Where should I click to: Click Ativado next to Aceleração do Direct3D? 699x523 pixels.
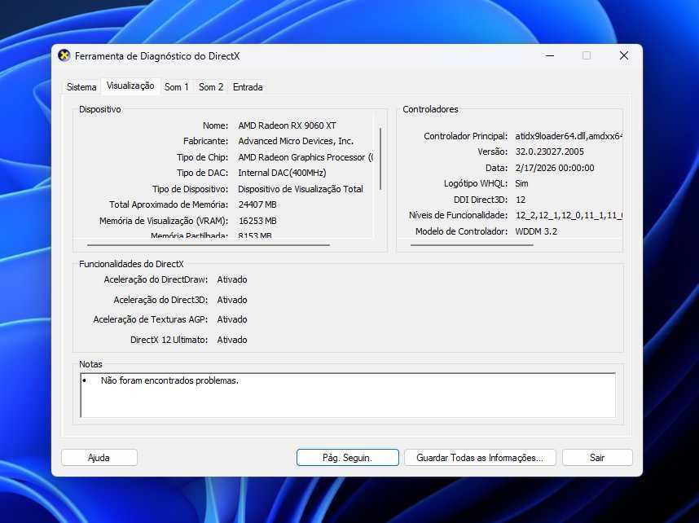pyautogui.click(x=232, y=300)
